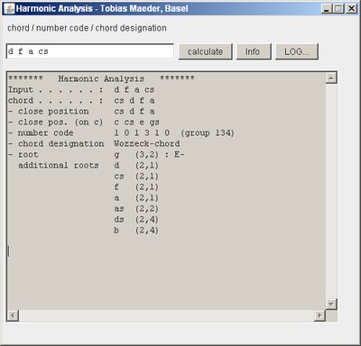Click the 'Wozzeck-chord' designation text

147,143
